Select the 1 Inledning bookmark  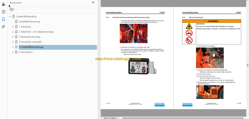tap(25, 27)
